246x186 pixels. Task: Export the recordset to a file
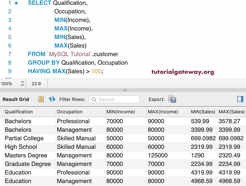coord(172,99)
